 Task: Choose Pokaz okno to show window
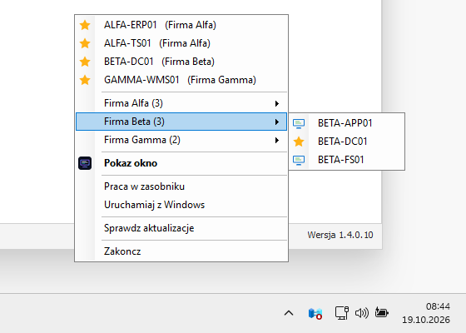[x=181, y=163]
